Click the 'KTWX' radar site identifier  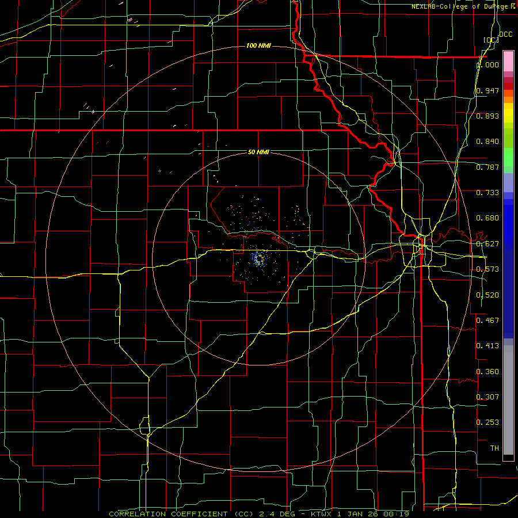click(321, 514)
